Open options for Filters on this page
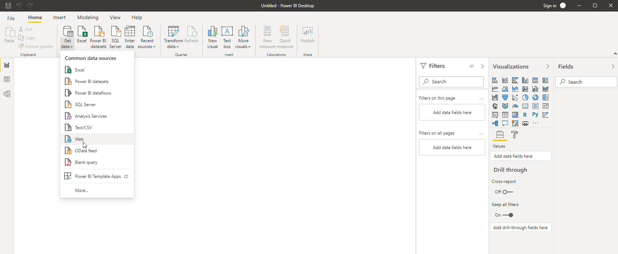 [482, 98]
